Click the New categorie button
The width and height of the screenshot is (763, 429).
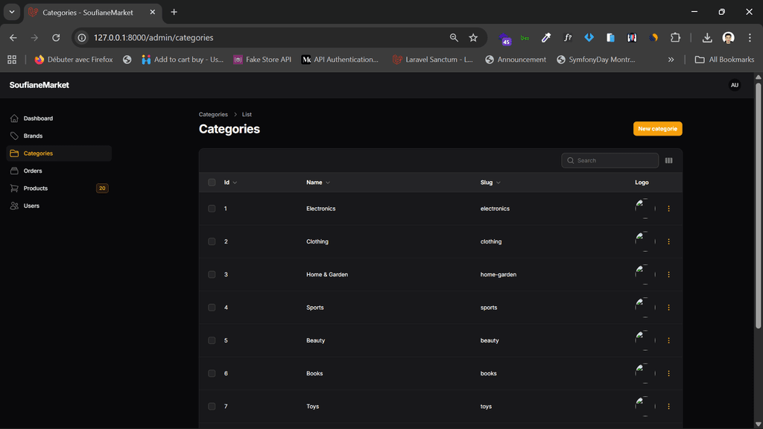[x=657, y=129]
